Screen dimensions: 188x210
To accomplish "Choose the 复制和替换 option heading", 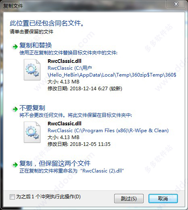I will pos(36,45).
